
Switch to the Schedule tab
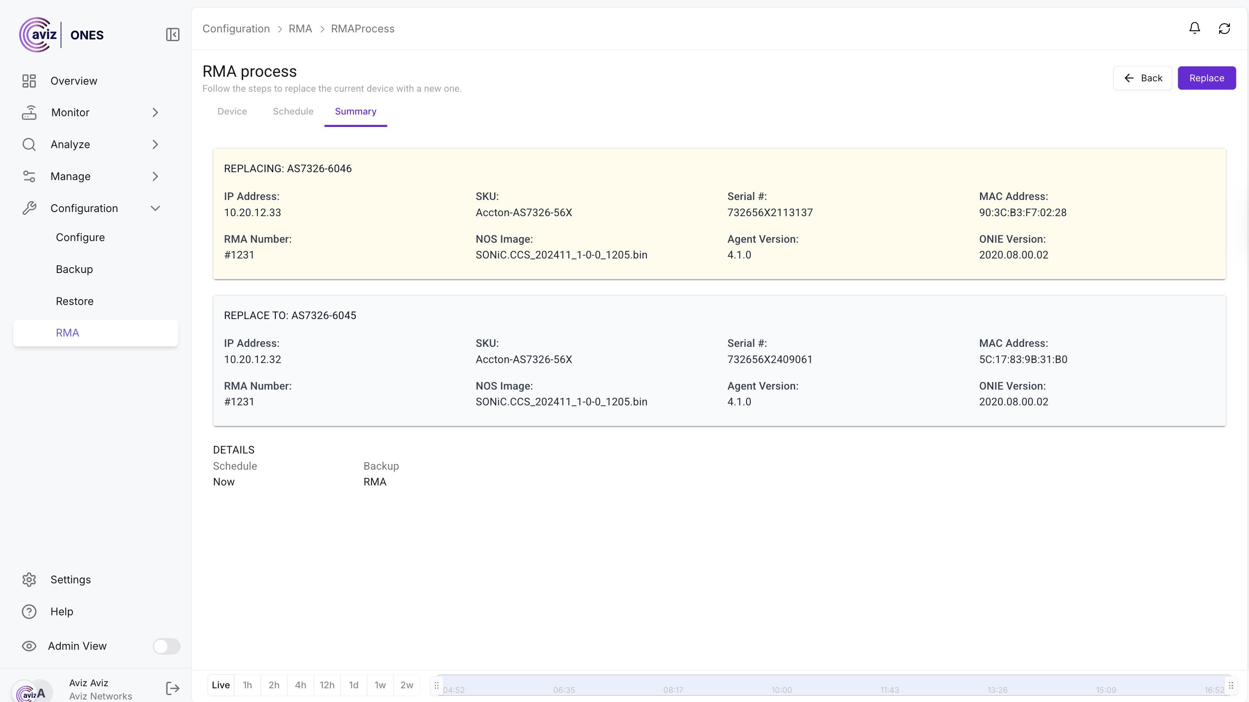[x=293, y=112]
